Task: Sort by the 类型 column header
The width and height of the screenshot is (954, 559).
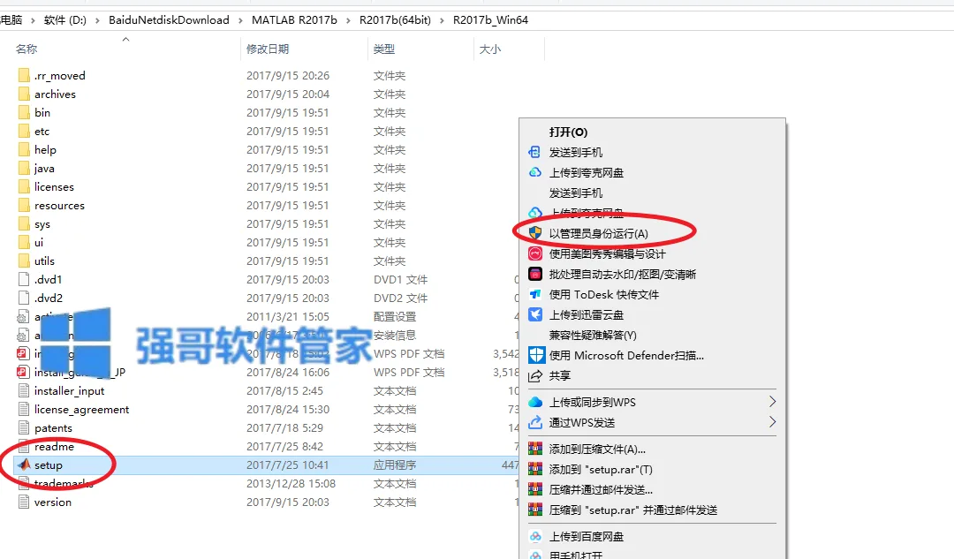Action: tap(384, 49)
